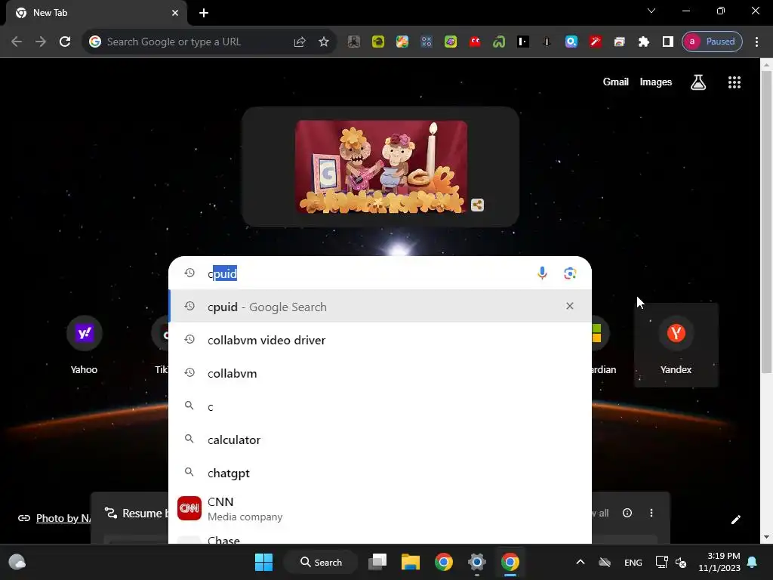The height and width of the screenshot is (580, 773).
Task: Search by image with Google Lens
Action: (x=570, y=273)
